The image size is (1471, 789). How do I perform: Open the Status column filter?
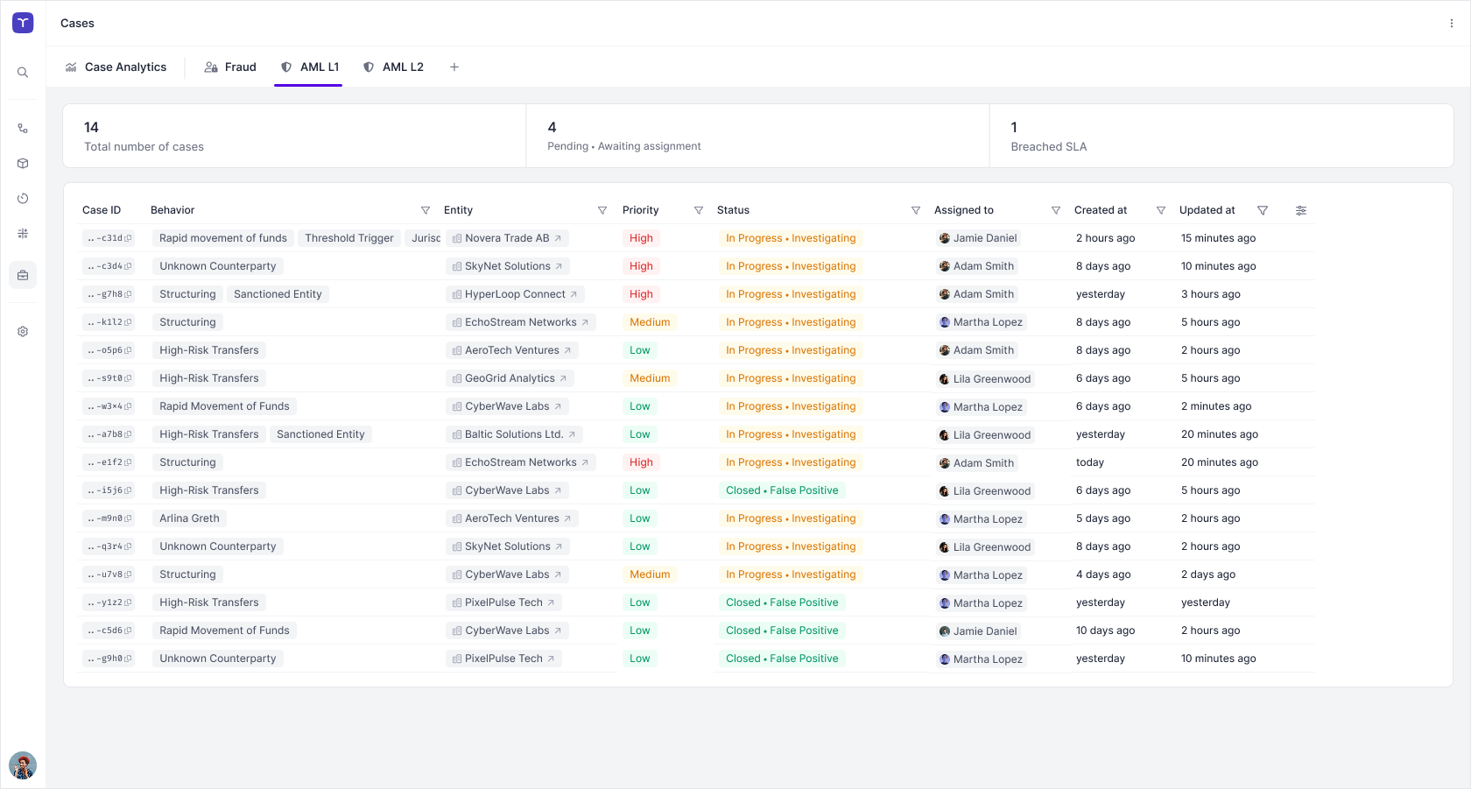(916, 210)
